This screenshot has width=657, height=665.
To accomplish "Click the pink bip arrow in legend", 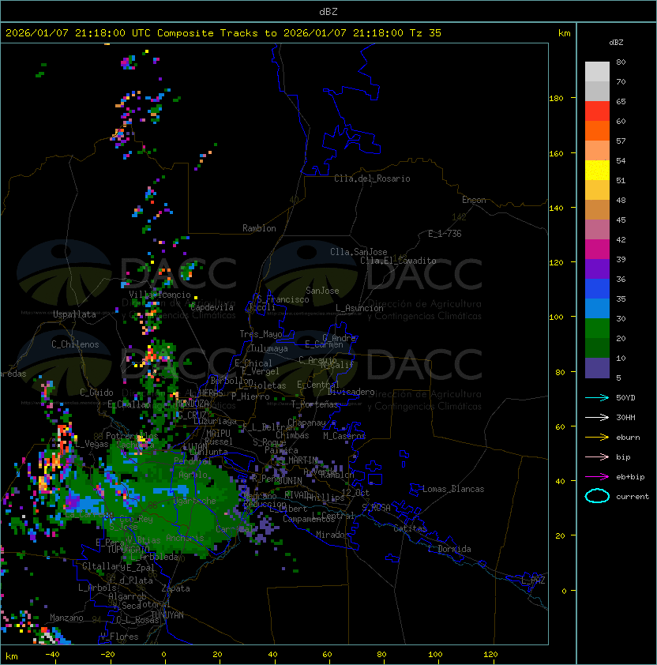I will (597, 457).
